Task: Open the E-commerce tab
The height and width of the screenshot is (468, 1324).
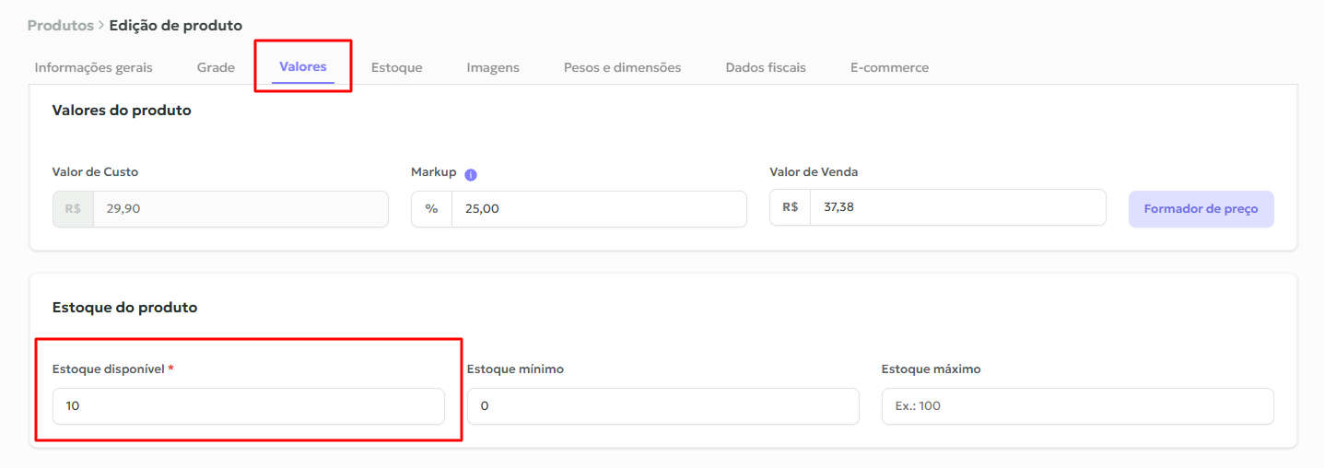Action: [x=889, y=67]
